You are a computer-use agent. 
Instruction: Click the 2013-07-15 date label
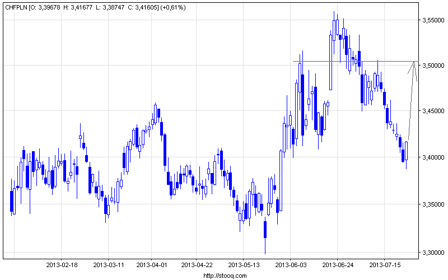coord(385,265)
